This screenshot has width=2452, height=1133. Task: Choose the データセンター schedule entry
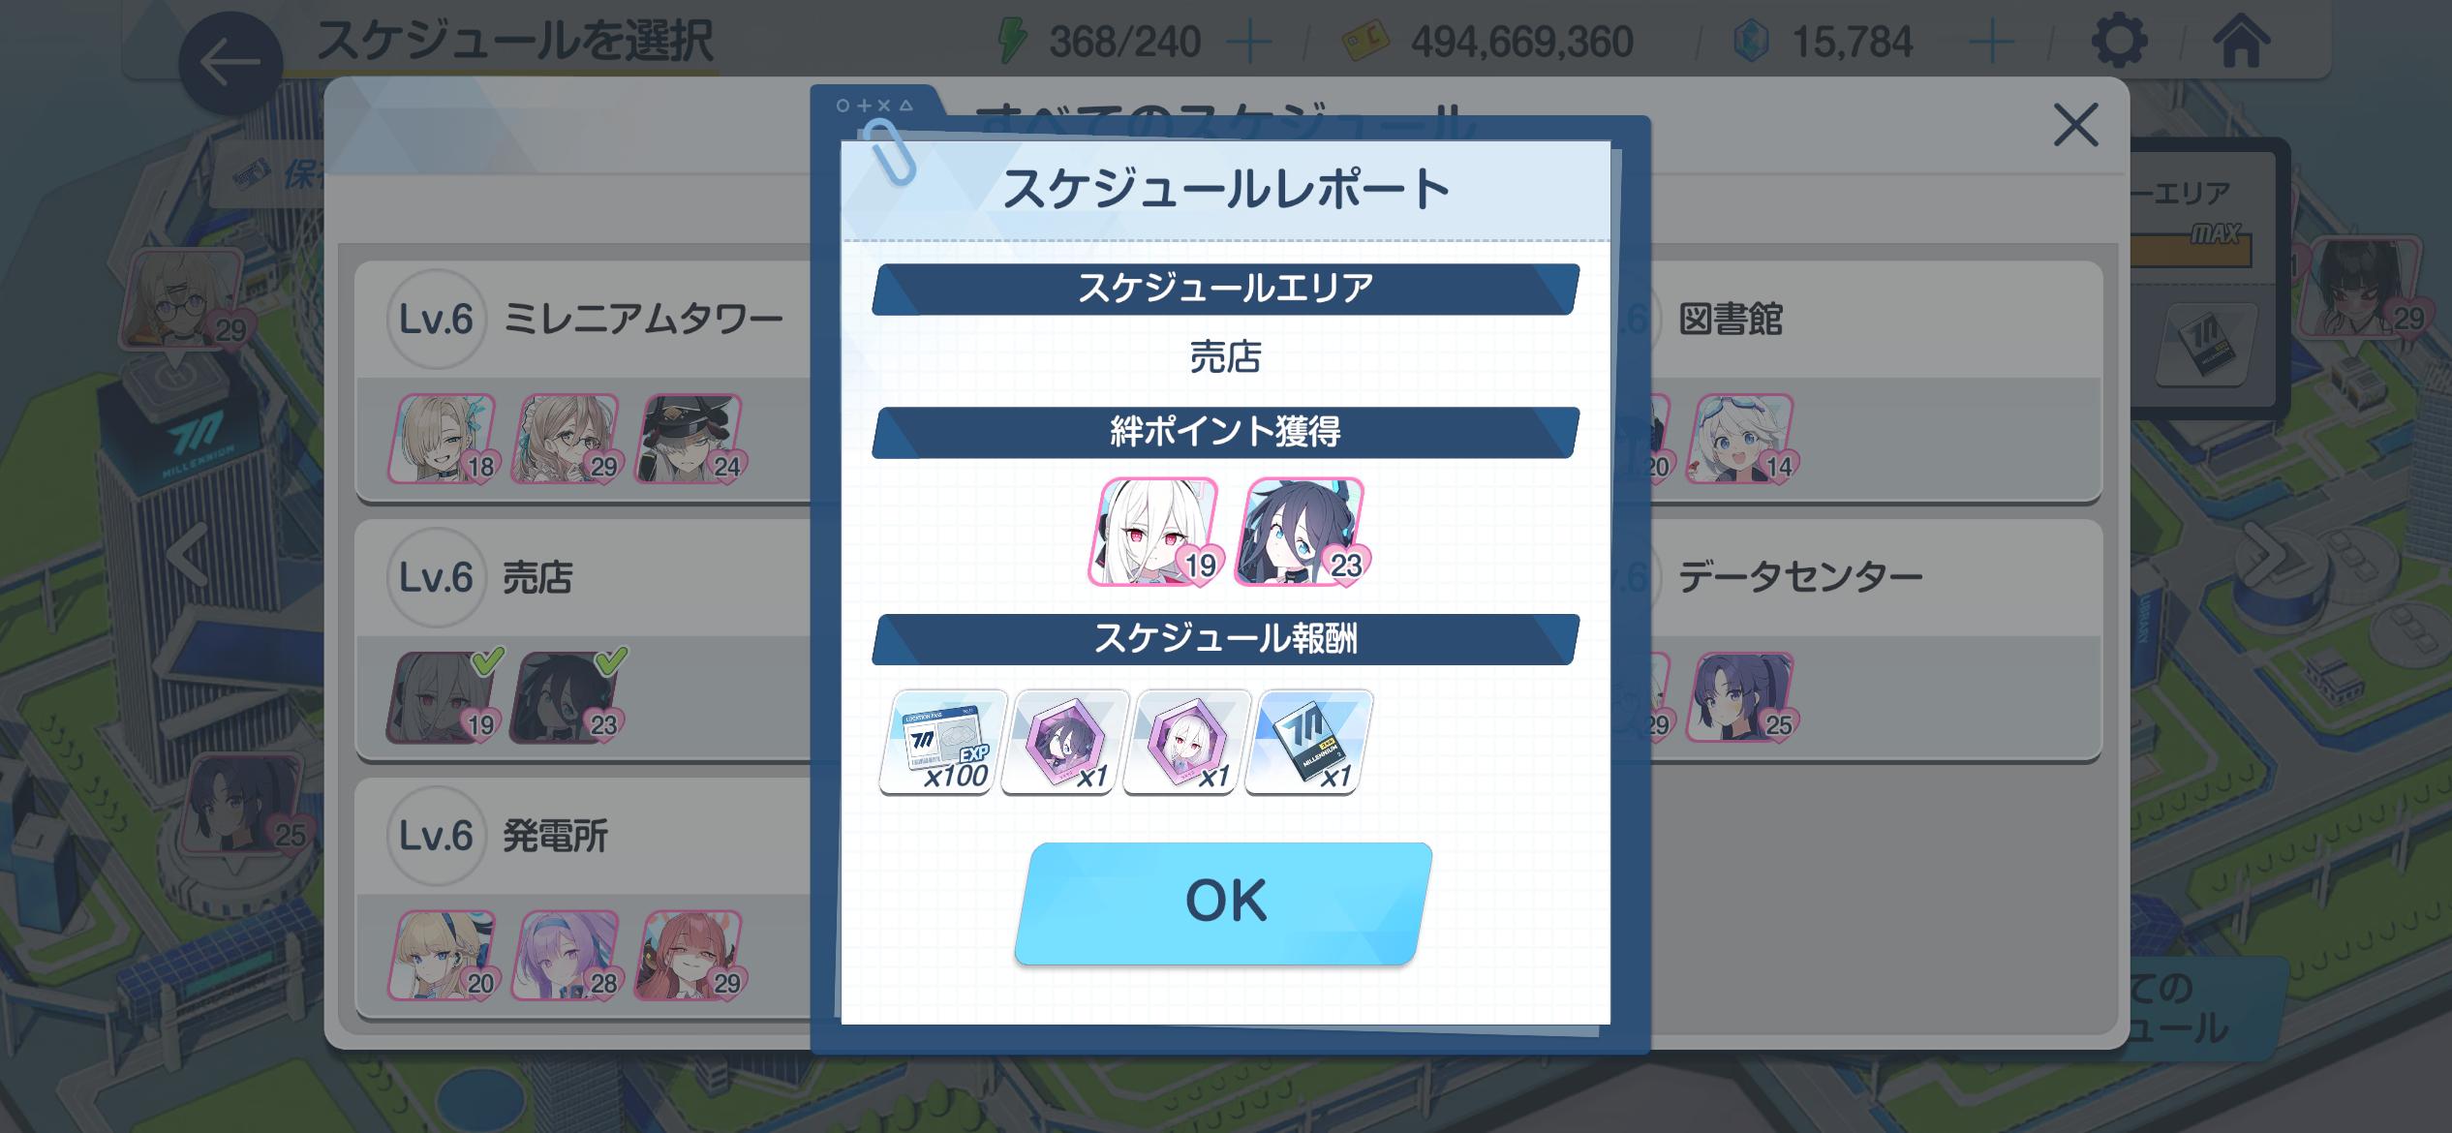pos(1875,640)
